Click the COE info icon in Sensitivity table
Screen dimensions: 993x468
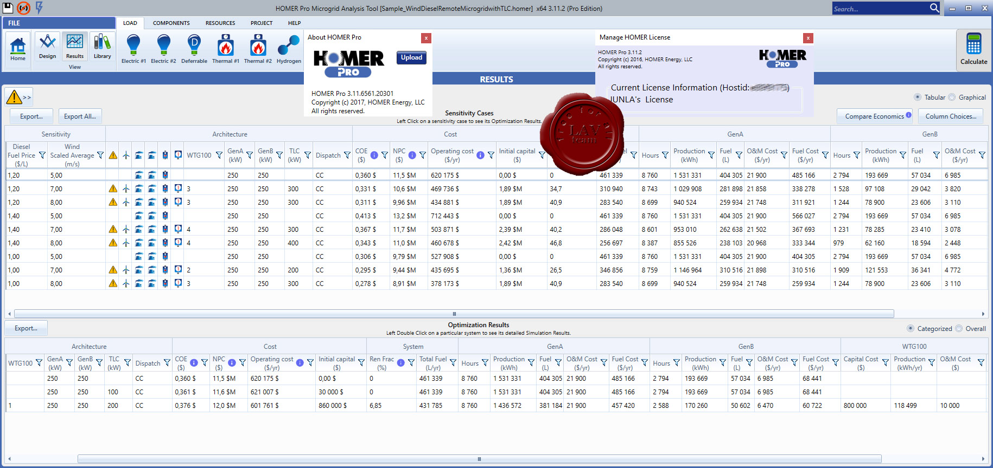coord(374,155)
